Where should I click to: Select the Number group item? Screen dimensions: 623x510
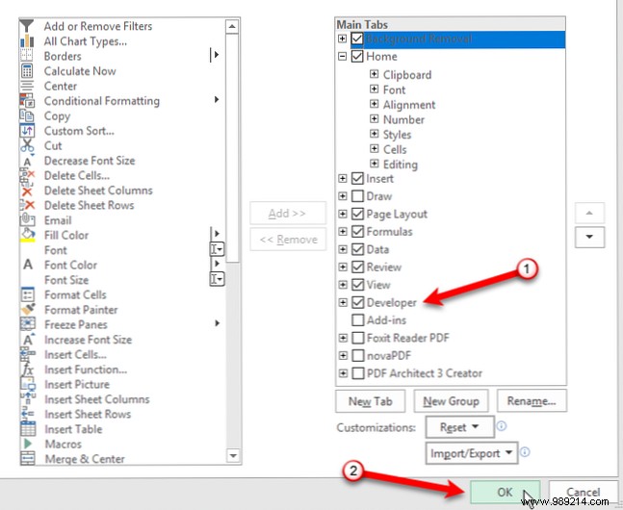click(403, 119)
